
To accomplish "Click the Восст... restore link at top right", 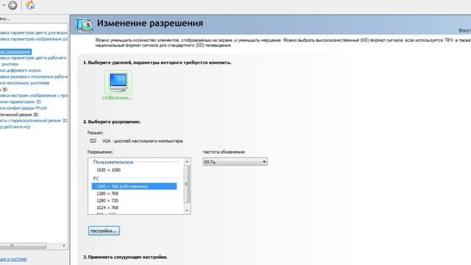I will (x=464, y=31).
